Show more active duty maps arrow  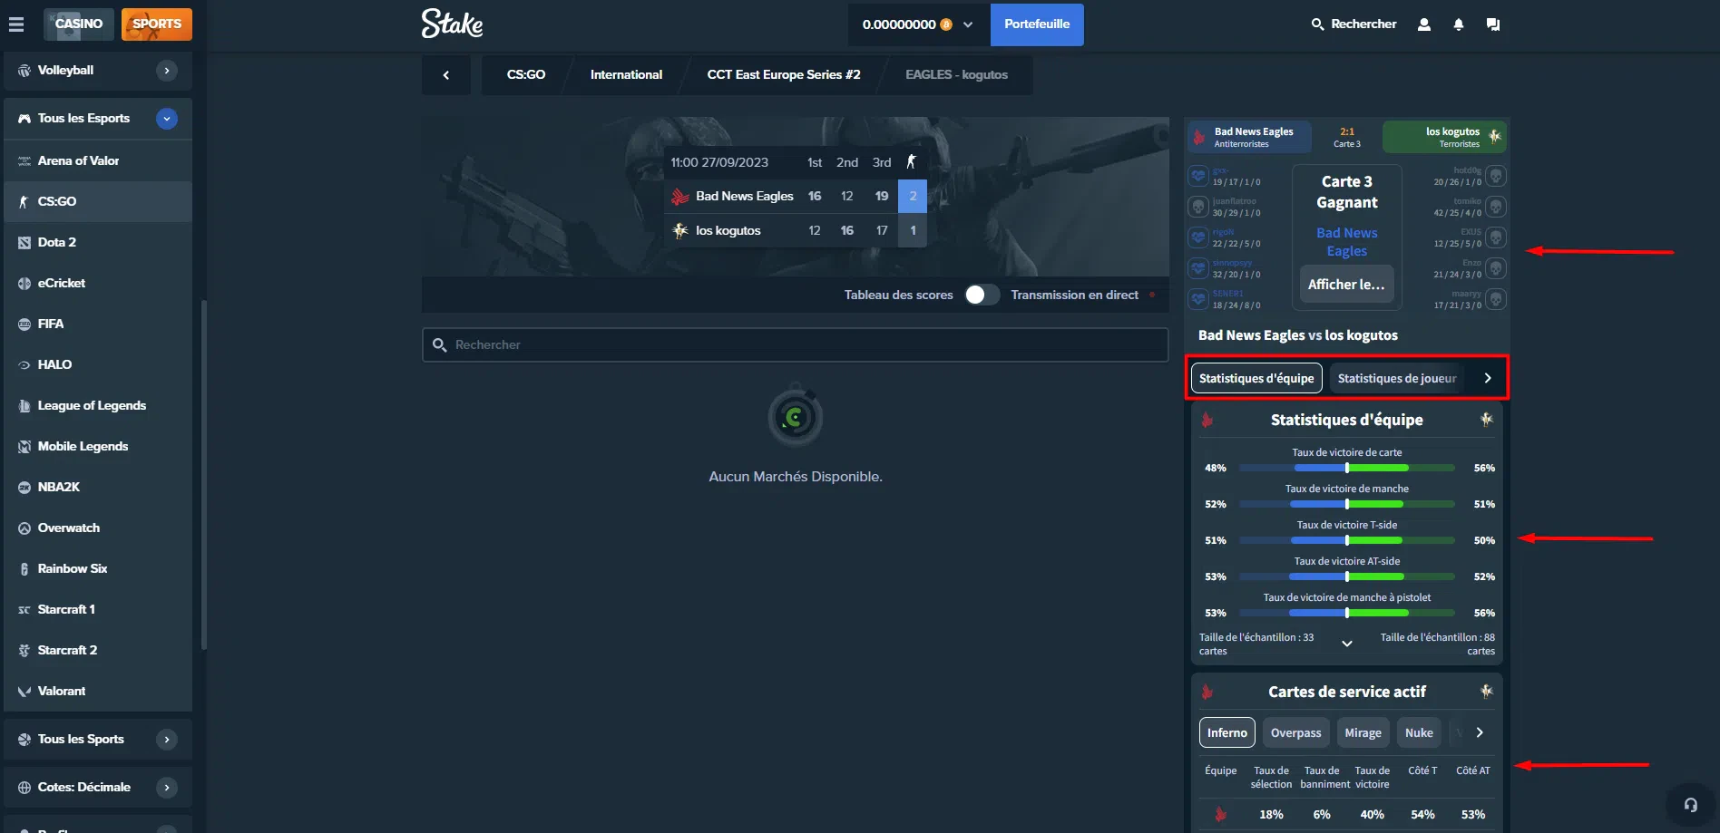1480,732
